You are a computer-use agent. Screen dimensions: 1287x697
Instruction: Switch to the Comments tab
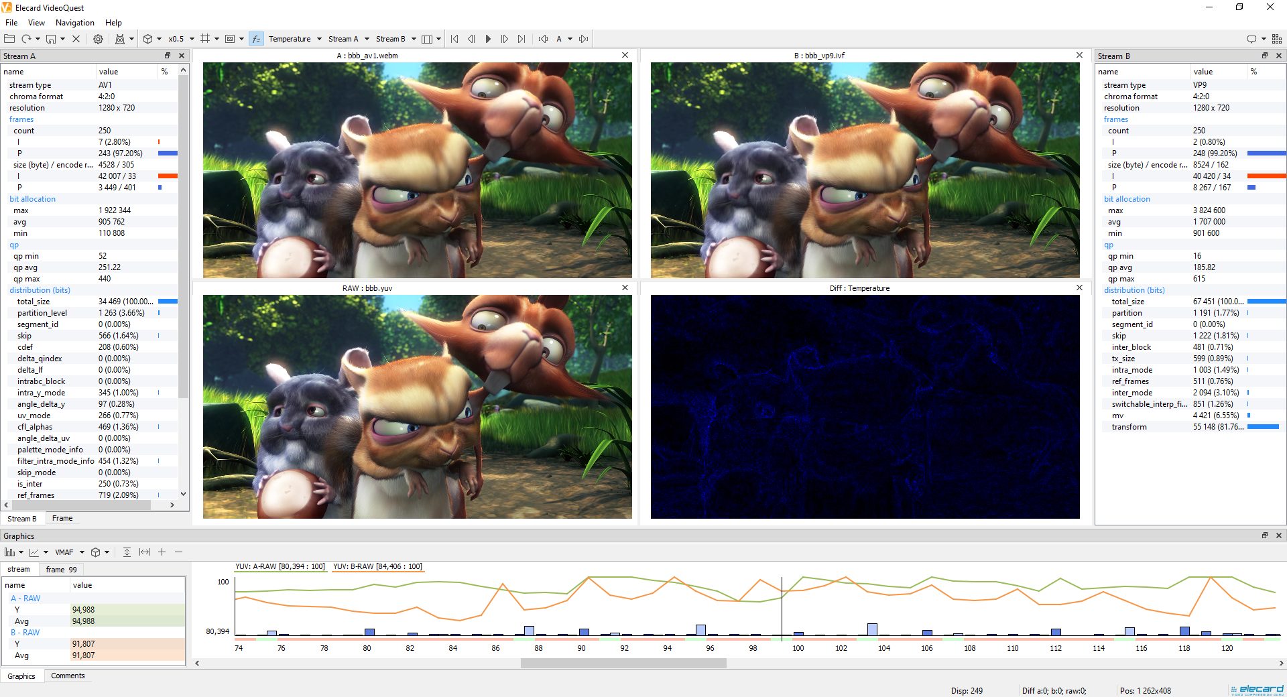(x=68, y=676)
